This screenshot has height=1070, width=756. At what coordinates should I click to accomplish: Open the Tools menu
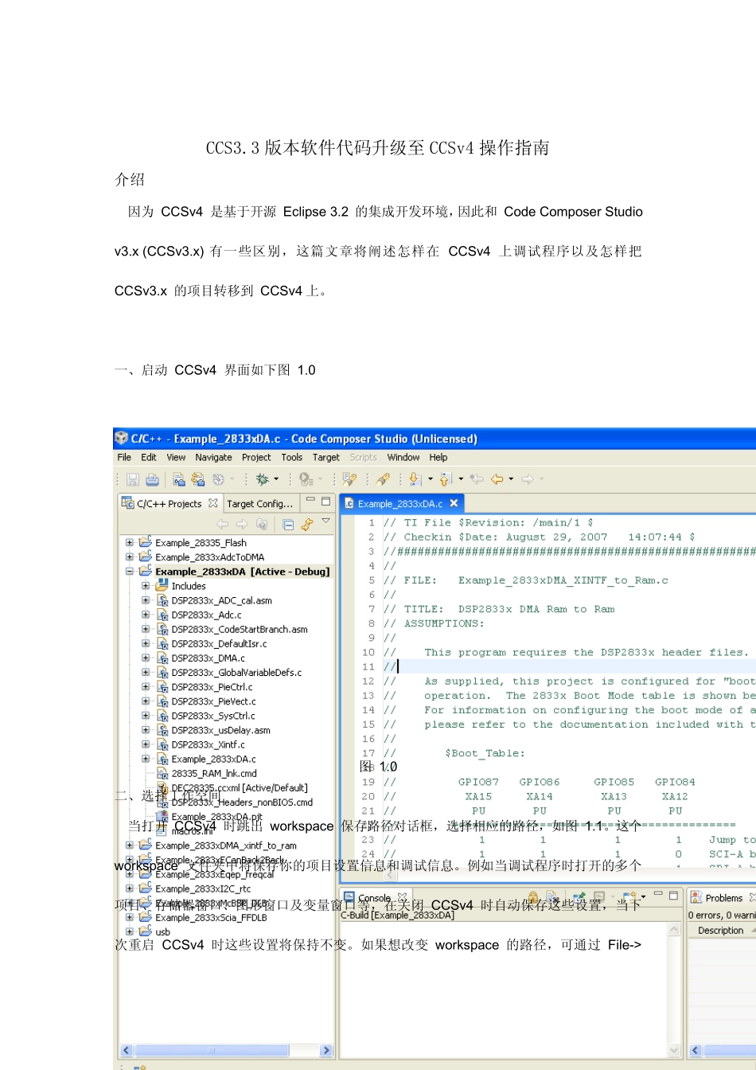pos(291,458)
